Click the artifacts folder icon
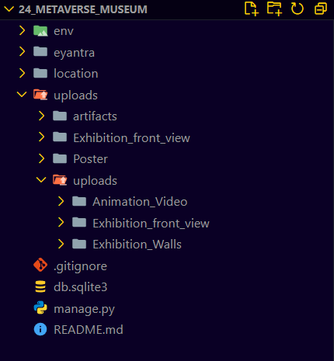The width and height of the screenshot is (334, 361). pos(60,116)
